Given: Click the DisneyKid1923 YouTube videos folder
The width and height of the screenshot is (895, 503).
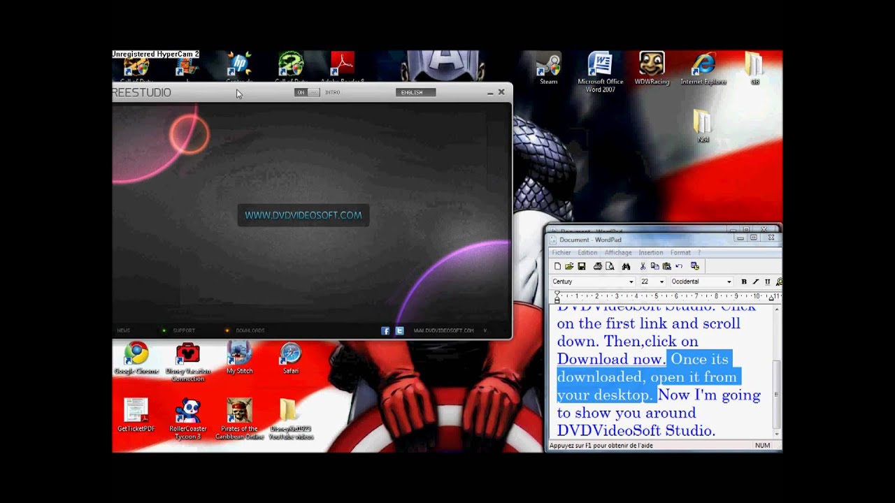Looking at the screenshot, I should click(291, 419).
